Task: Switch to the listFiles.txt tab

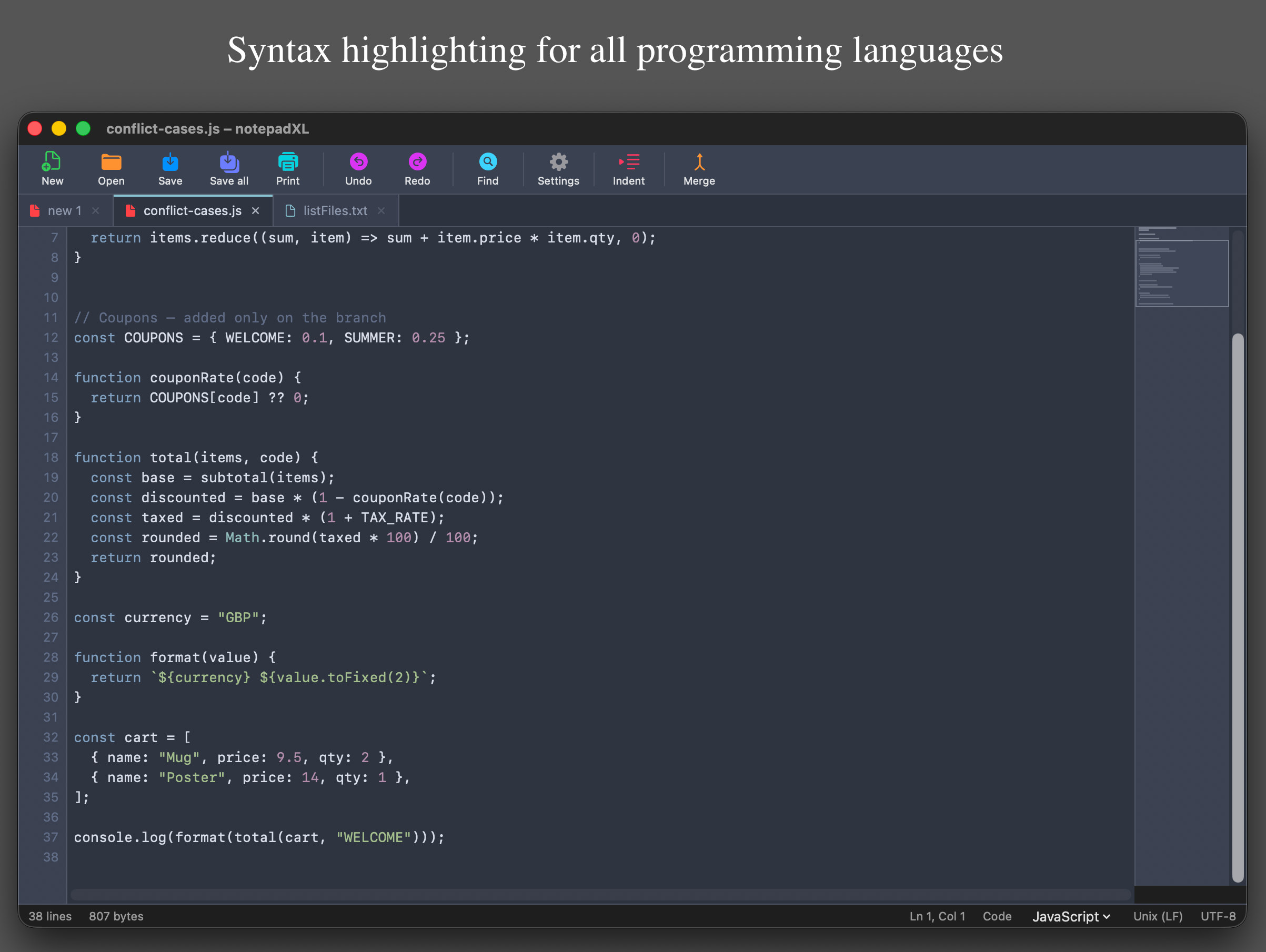Action: pos(335,210)
